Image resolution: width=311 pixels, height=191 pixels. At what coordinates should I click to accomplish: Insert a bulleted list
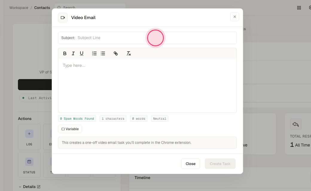click(x=103, y=53)
